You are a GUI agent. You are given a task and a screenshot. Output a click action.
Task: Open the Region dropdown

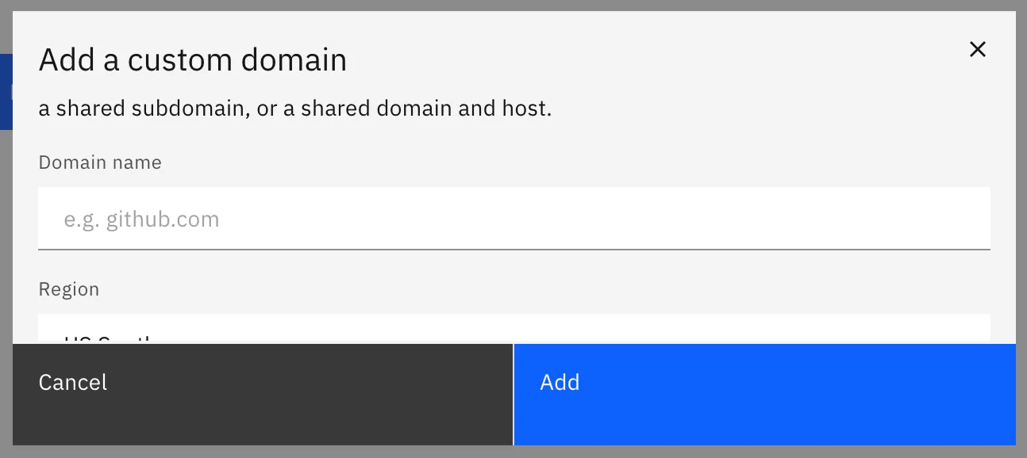click(x=513, y=330)
